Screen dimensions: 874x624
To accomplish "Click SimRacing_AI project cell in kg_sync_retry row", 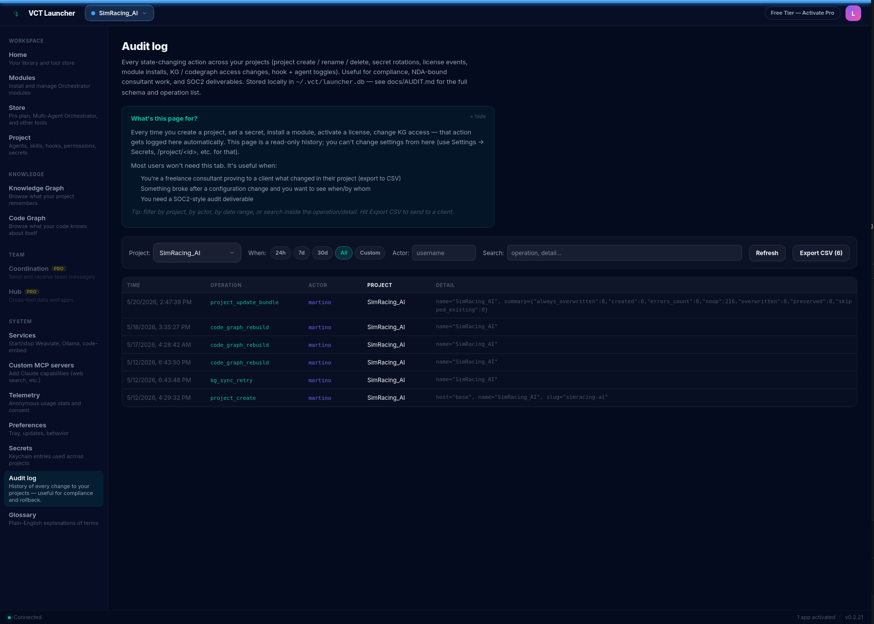I will pyautogui.click(x=386, y=380).
